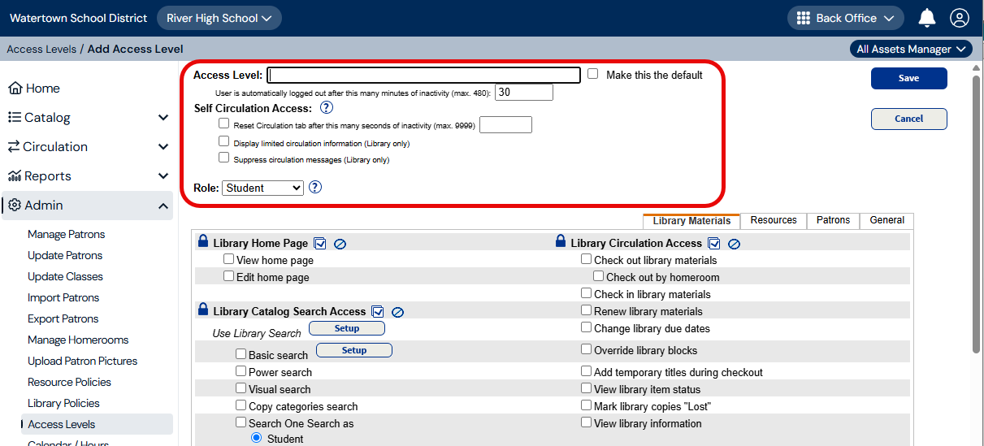Viewport: 984px width, 446px height.
Task: Click the notifications bell icon
Action: 926,18
